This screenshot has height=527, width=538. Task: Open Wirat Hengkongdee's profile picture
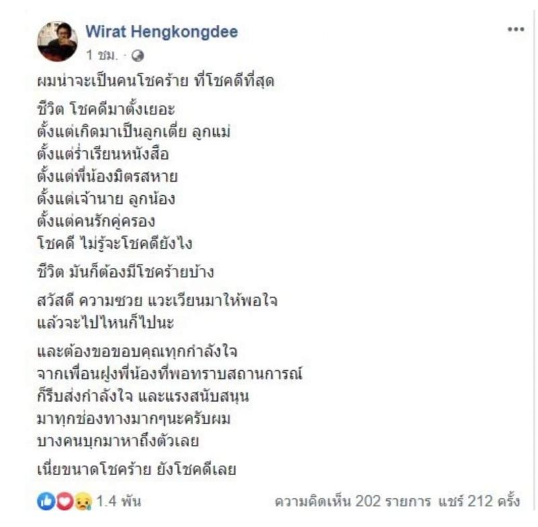tap(57, 42)
